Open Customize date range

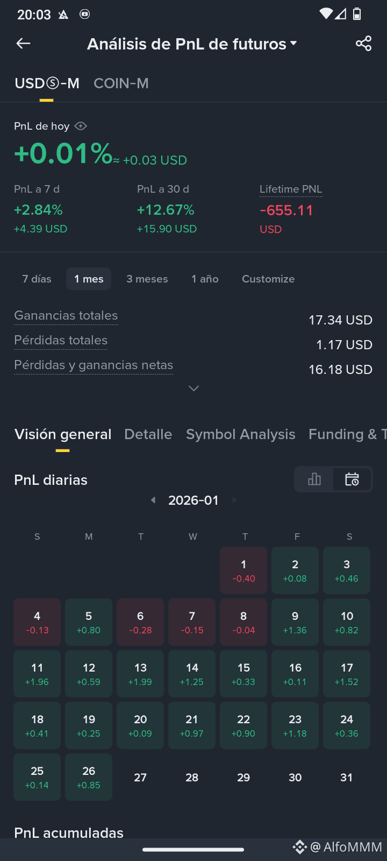click(x=268, y=279)
